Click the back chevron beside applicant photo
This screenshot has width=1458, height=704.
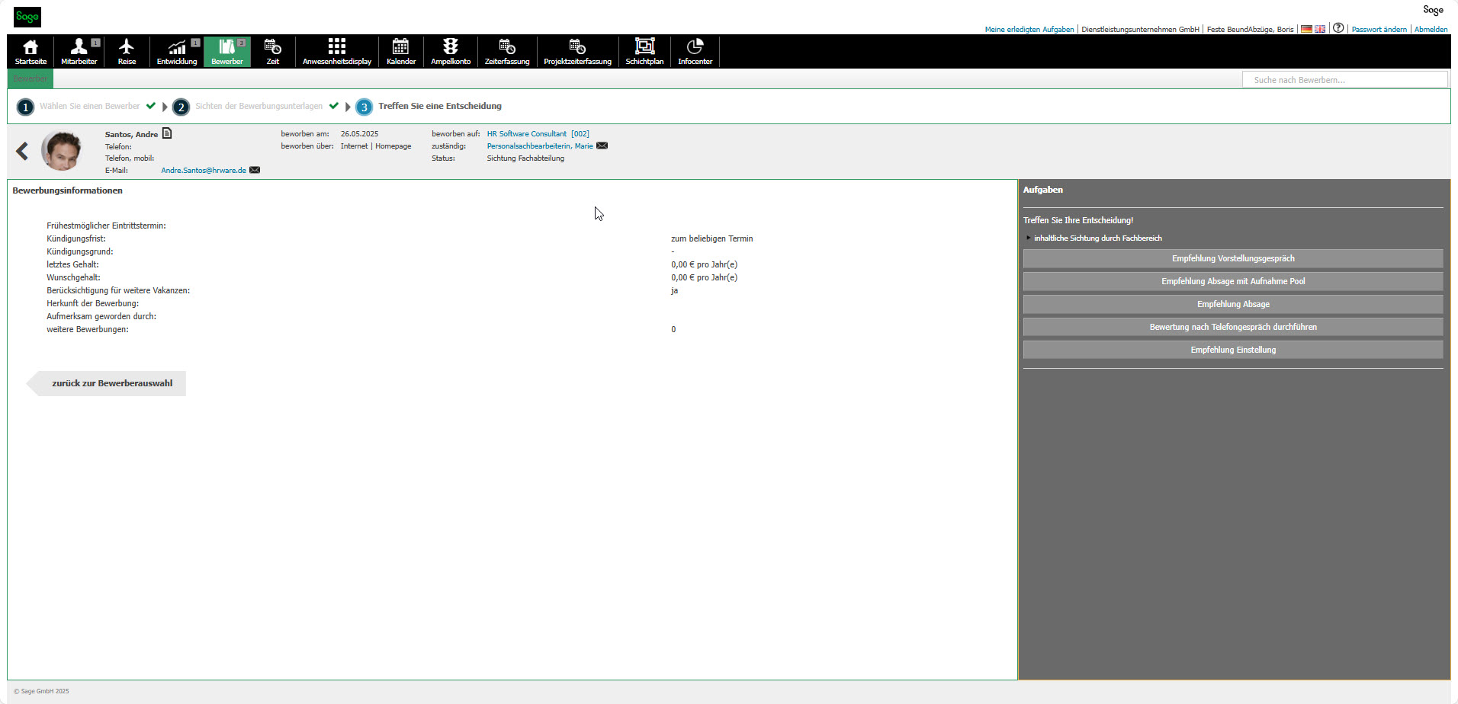point(22,151)
